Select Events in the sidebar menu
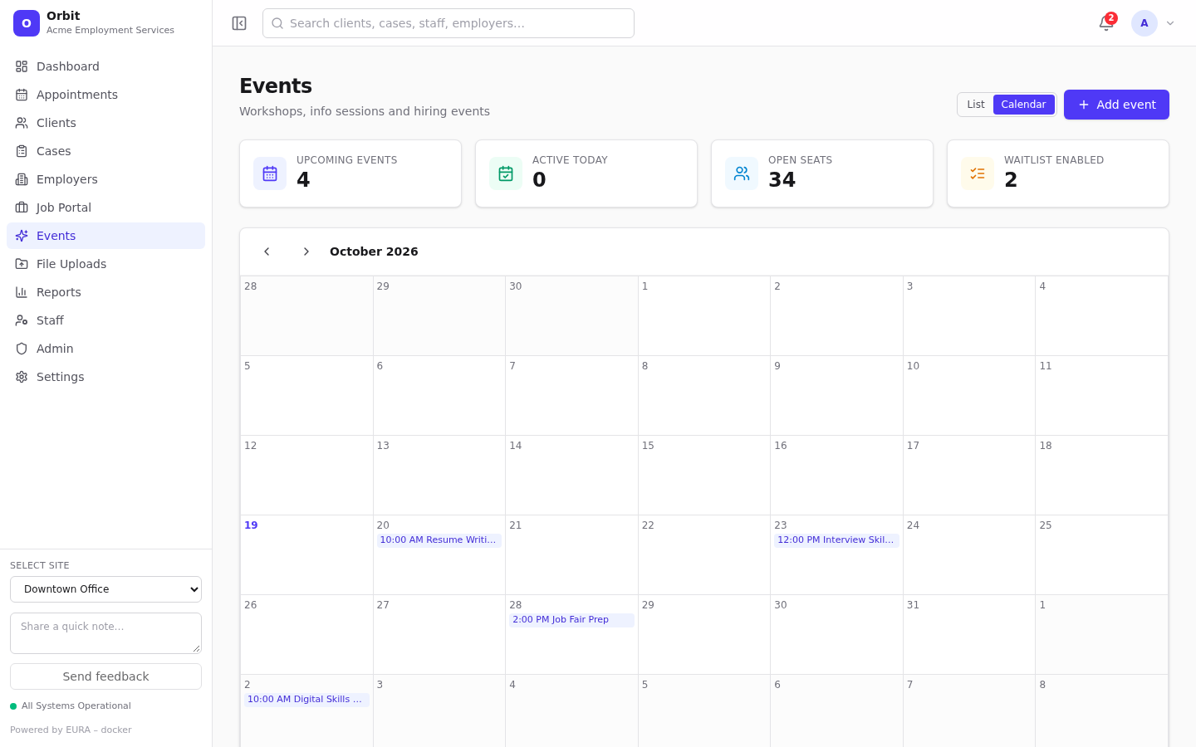This screenshot has width=1196, height=747. pyautogui.click(x=105, y=236)
